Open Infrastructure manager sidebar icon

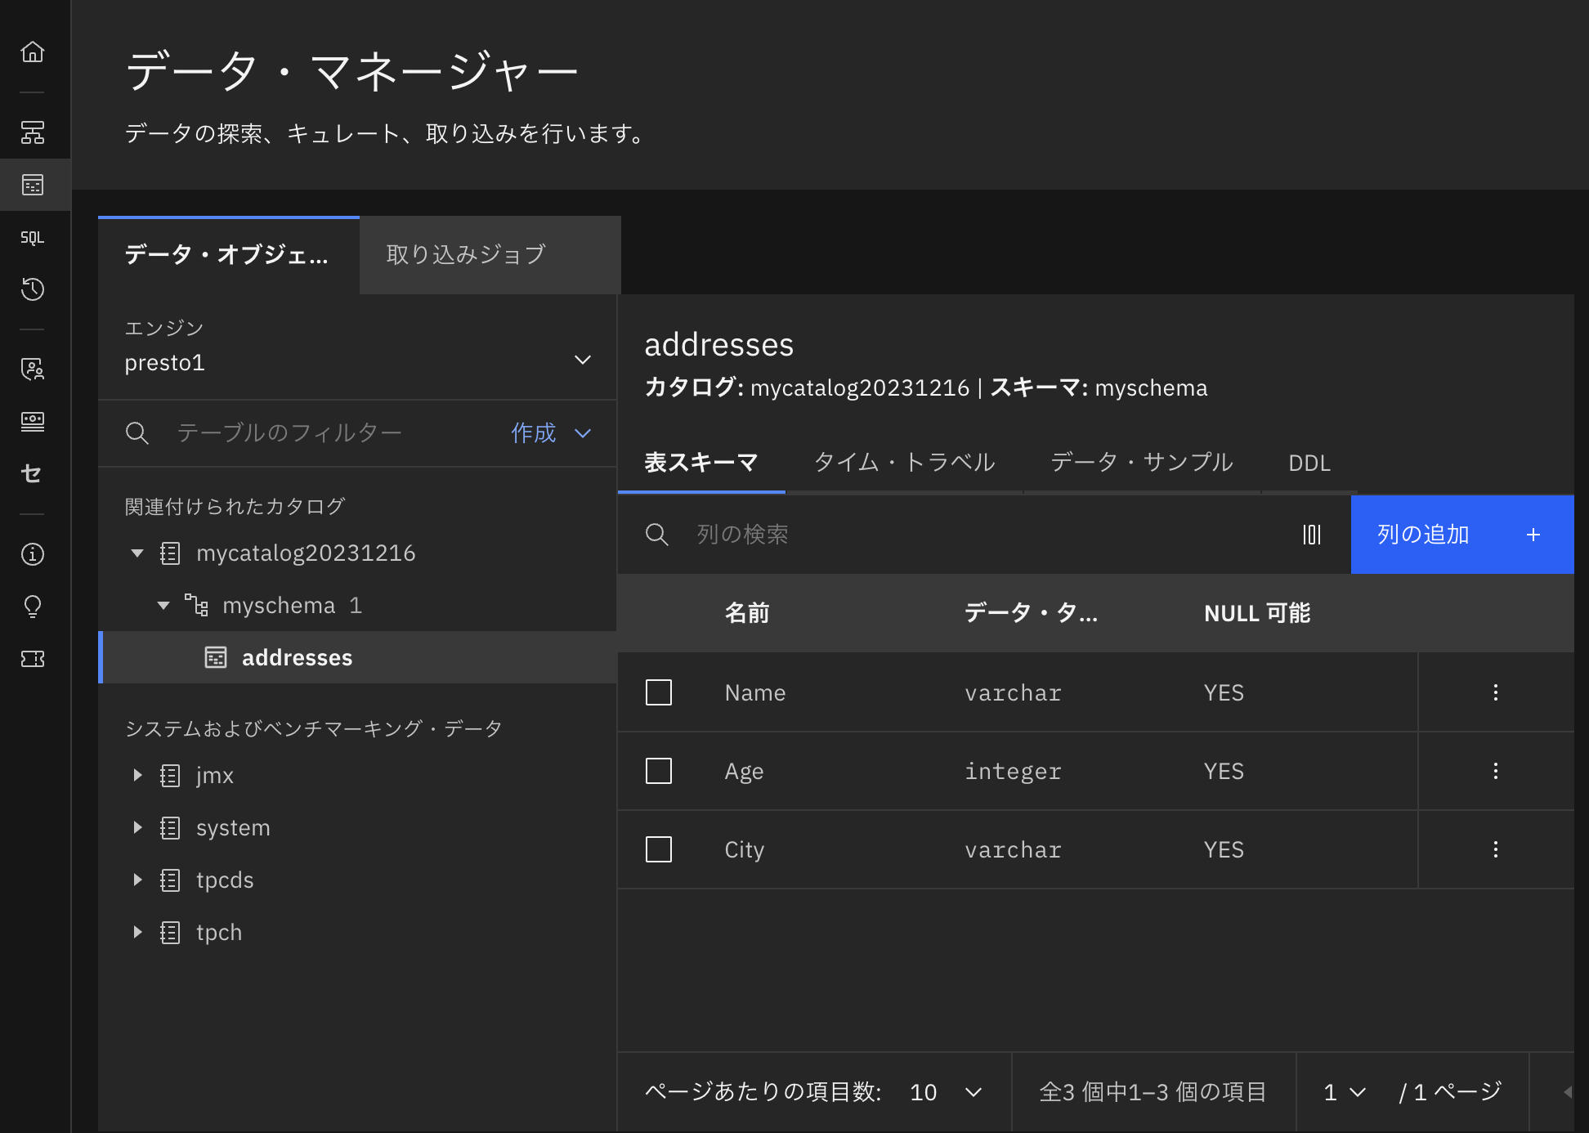point(33,132)
